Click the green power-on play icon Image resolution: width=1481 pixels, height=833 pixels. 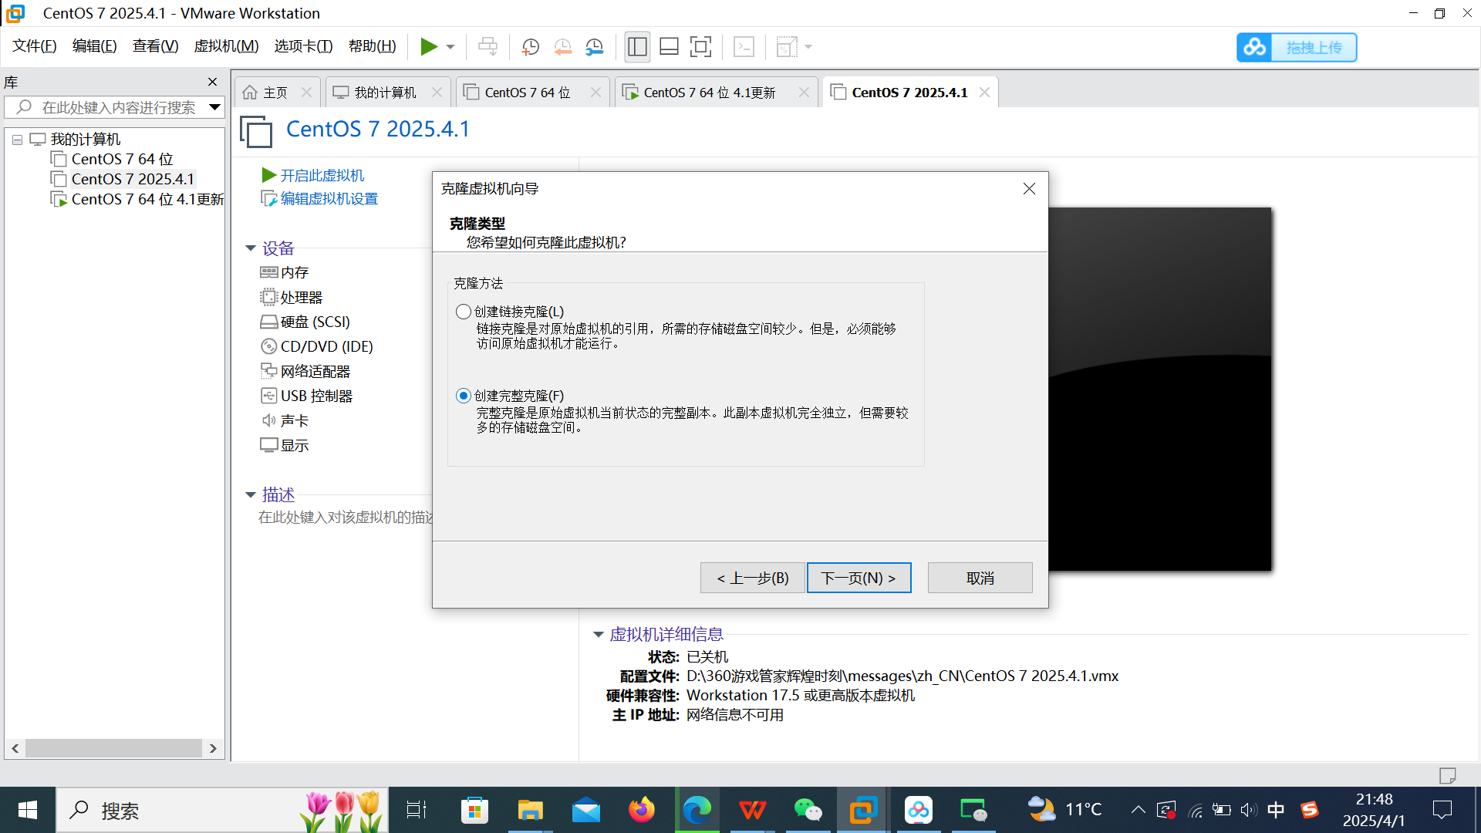point(428,47)
